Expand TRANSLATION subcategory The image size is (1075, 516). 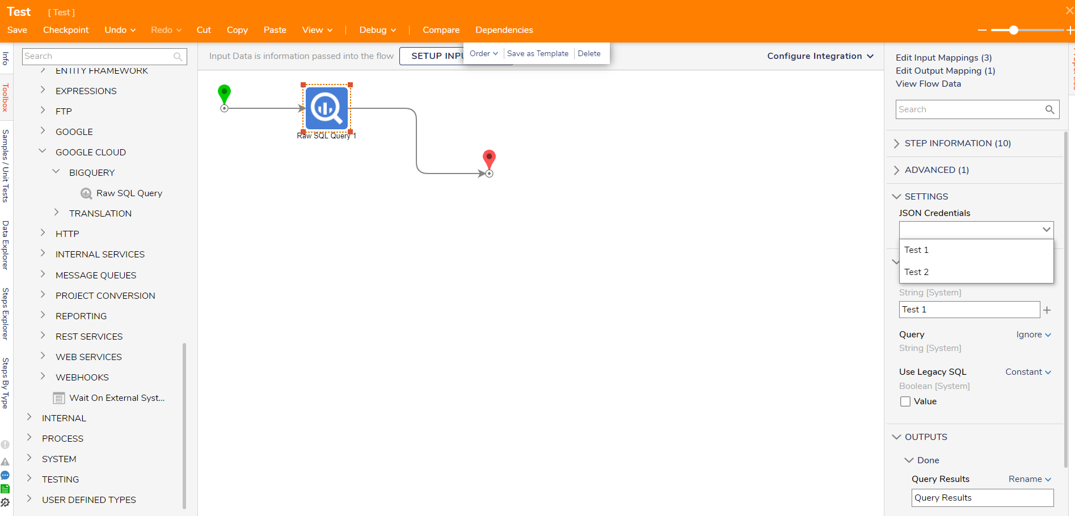point(56,213)
